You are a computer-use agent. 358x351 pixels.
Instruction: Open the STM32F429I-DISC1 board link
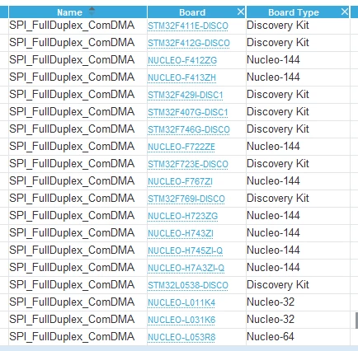click(x=186, y=95)
